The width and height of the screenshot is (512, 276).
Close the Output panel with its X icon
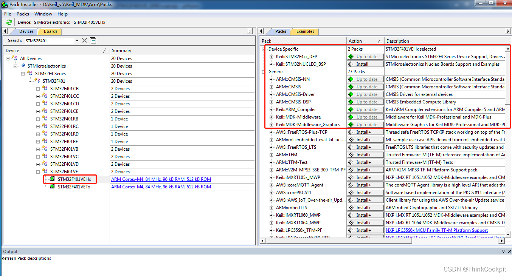(x=509, y=251)
